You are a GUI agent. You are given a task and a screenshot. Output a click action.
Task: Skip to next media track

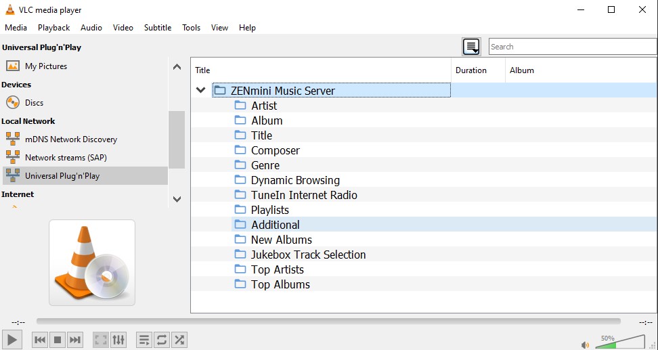pyautogui.click(x=75, y=340)
